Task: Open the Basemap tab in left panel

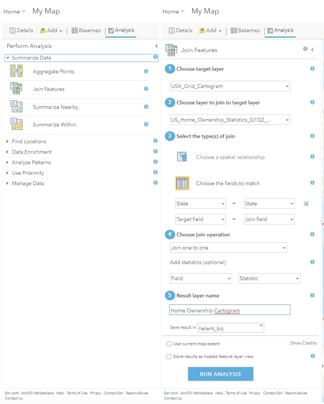Action: point(86,31)
